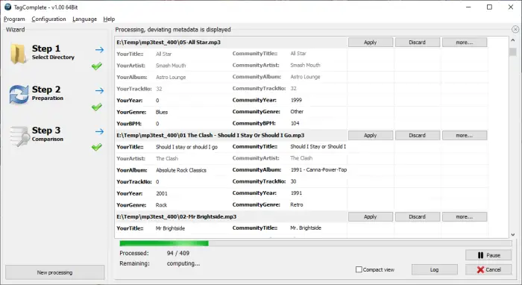Click the blue arrow beside Step 3

(99, 131)
